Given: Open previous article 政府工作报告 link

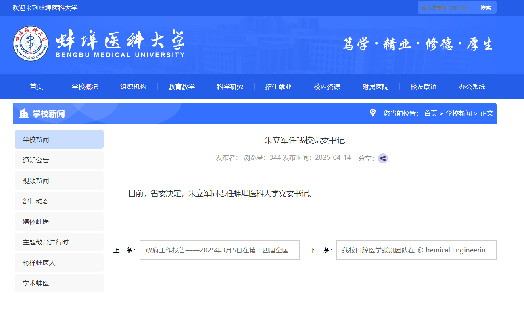Looking at the screenshot, I should [x=219, y=250].
